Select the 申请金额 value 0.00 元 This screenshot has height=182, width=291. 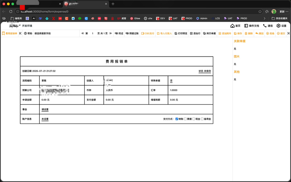pos(45,100)
